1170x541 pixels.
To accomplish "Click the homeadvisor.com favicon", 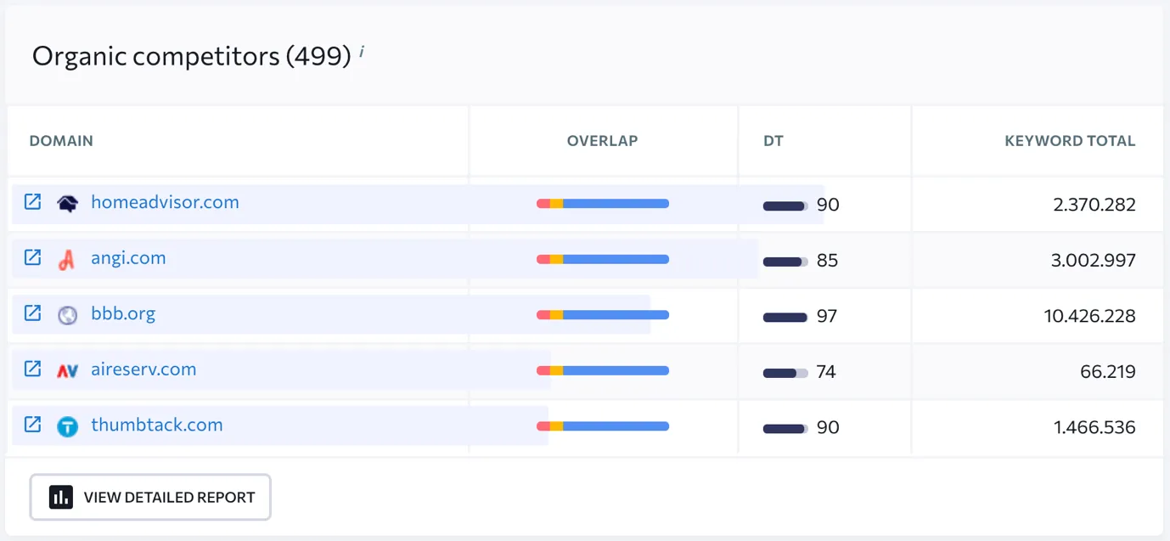I will 67,203.
